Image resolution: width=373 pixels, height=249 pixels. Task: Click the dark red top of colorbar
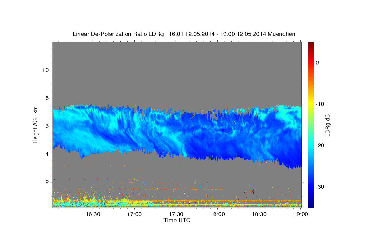pyautogui.click(x=311, y=44)
